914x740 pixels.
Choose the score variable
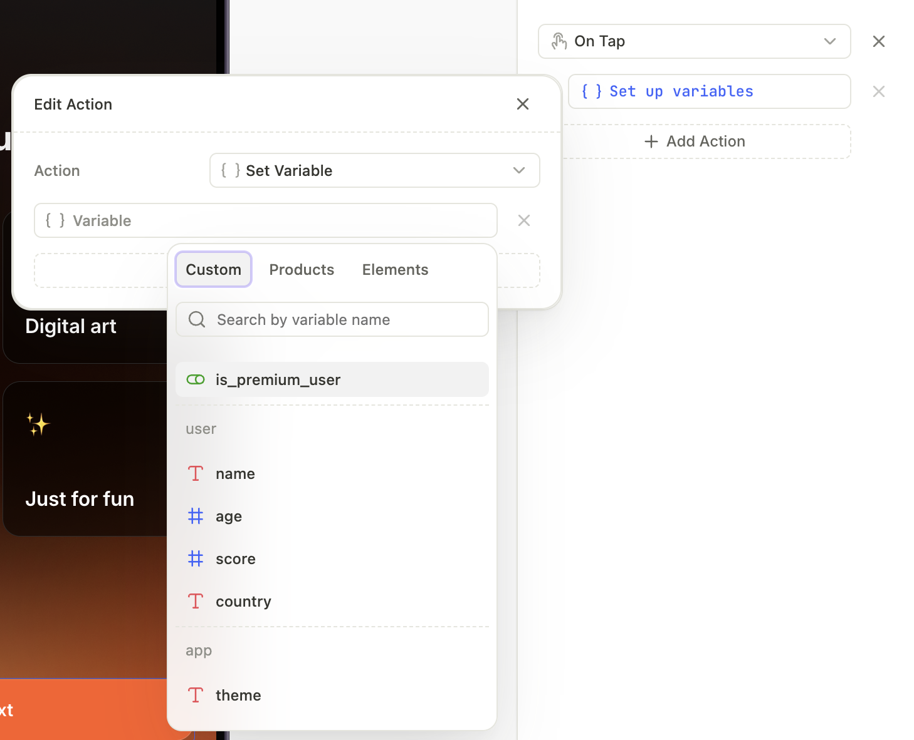[332, 558]
